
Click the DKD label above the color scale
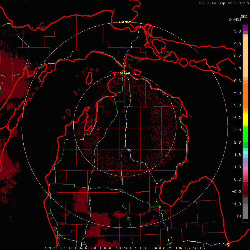coord(244,16)
